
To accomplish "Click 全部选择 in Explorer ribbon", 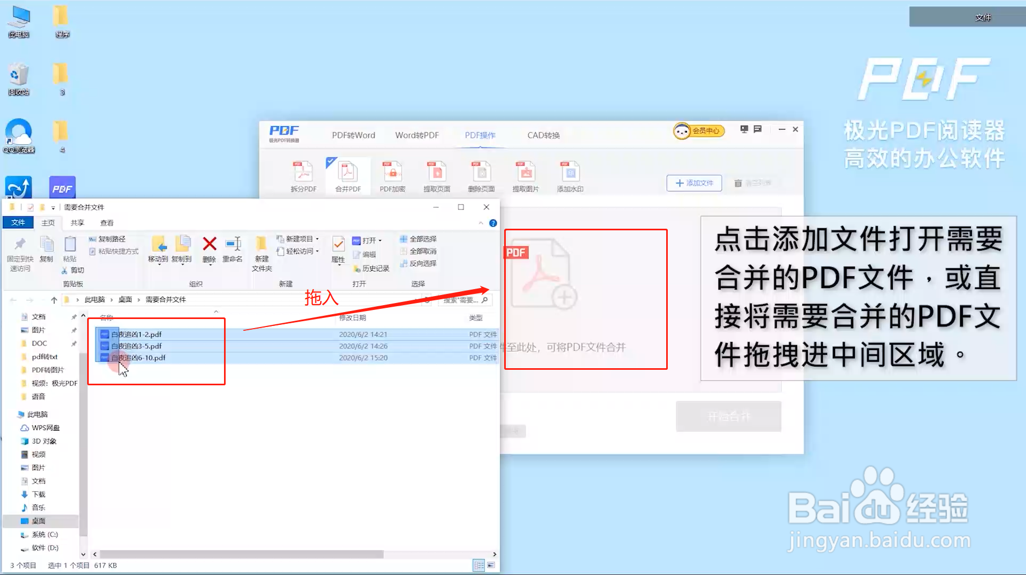I will [x=418, y=239].
